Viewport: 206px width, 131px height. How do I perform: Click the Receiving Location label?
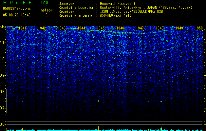(x=76, y=8)
